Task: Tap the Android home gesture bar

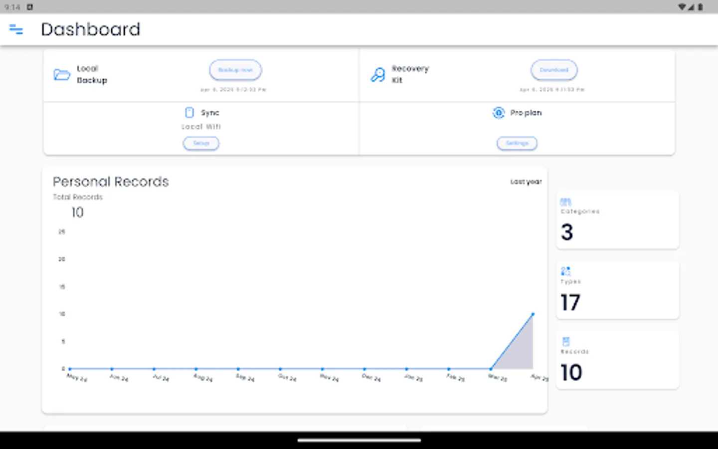Action: (359, 441)
